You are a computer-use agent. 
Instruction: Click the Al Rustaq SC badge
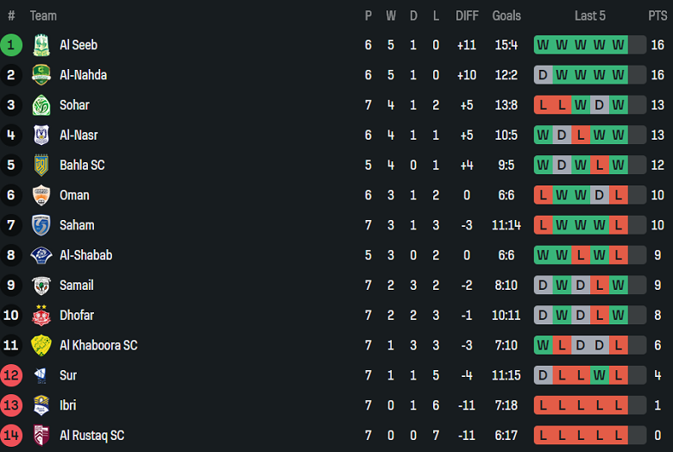(x=41, y=435)
